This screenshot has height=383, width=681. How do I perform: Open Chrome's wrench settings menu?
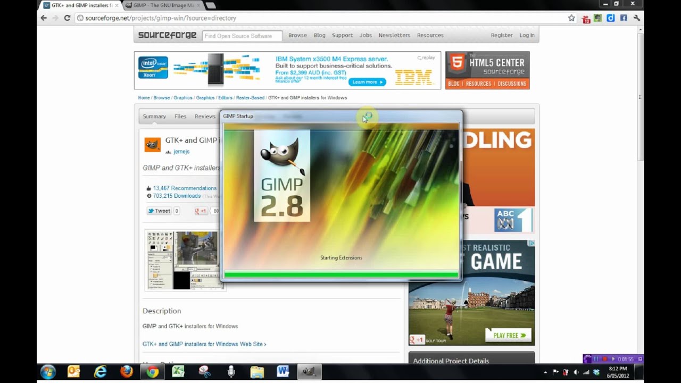coord(636,18)
